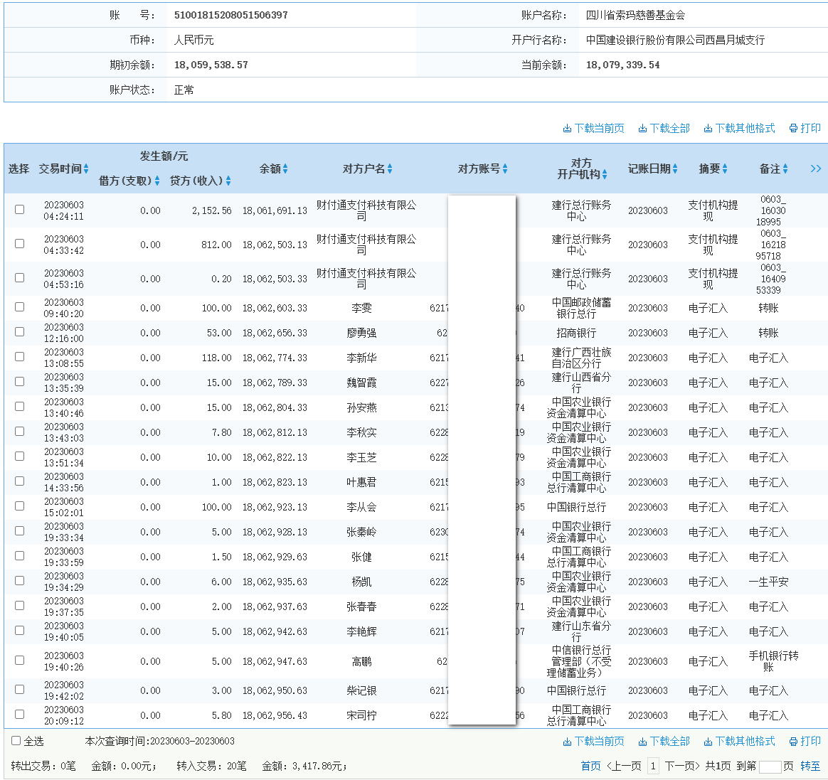Click bottom 下载当前页 download link
The image size is (828, 780).
coord(593,742)
